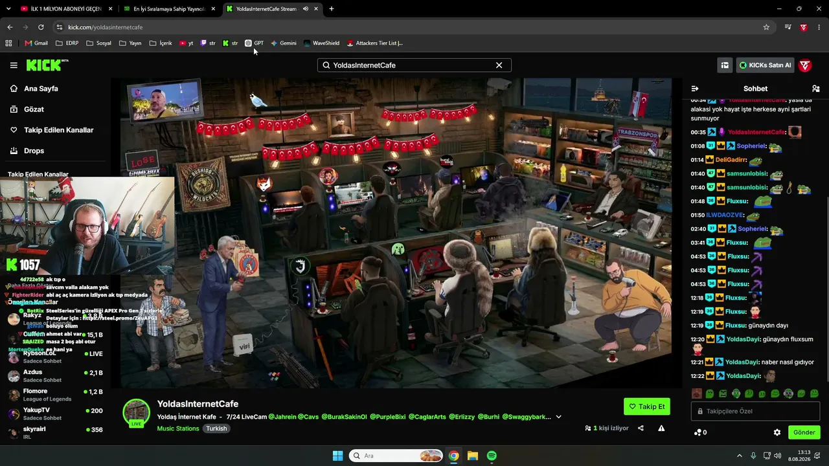This screenshot has height=466, width=829.
Task: Click the KICKs Satın Al button
Action: (765, 65)
